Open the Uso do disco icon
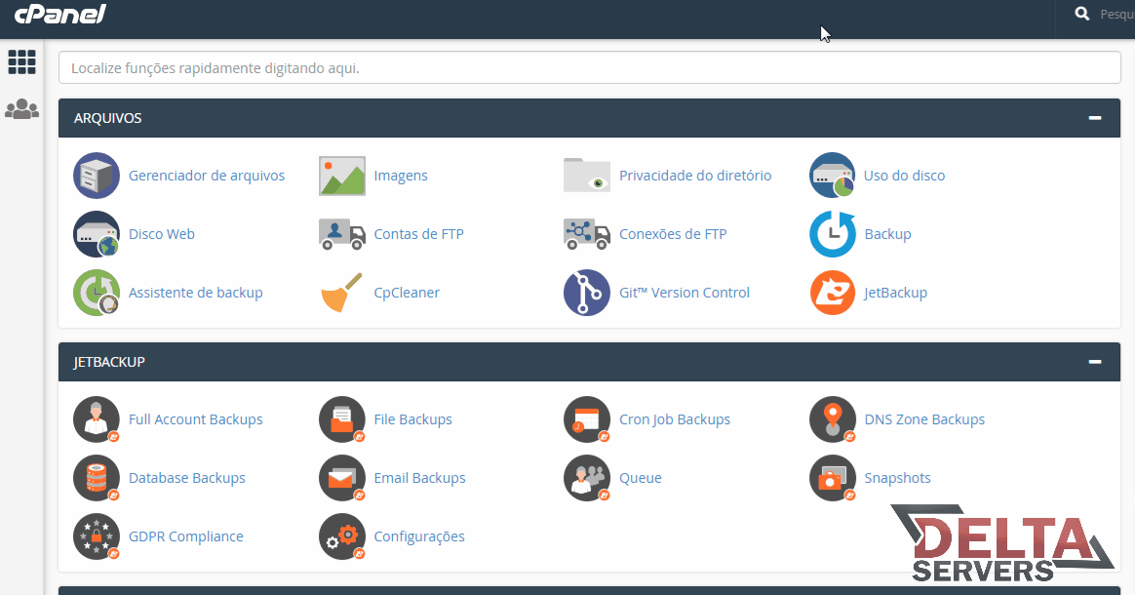 [x=832, y=176]
